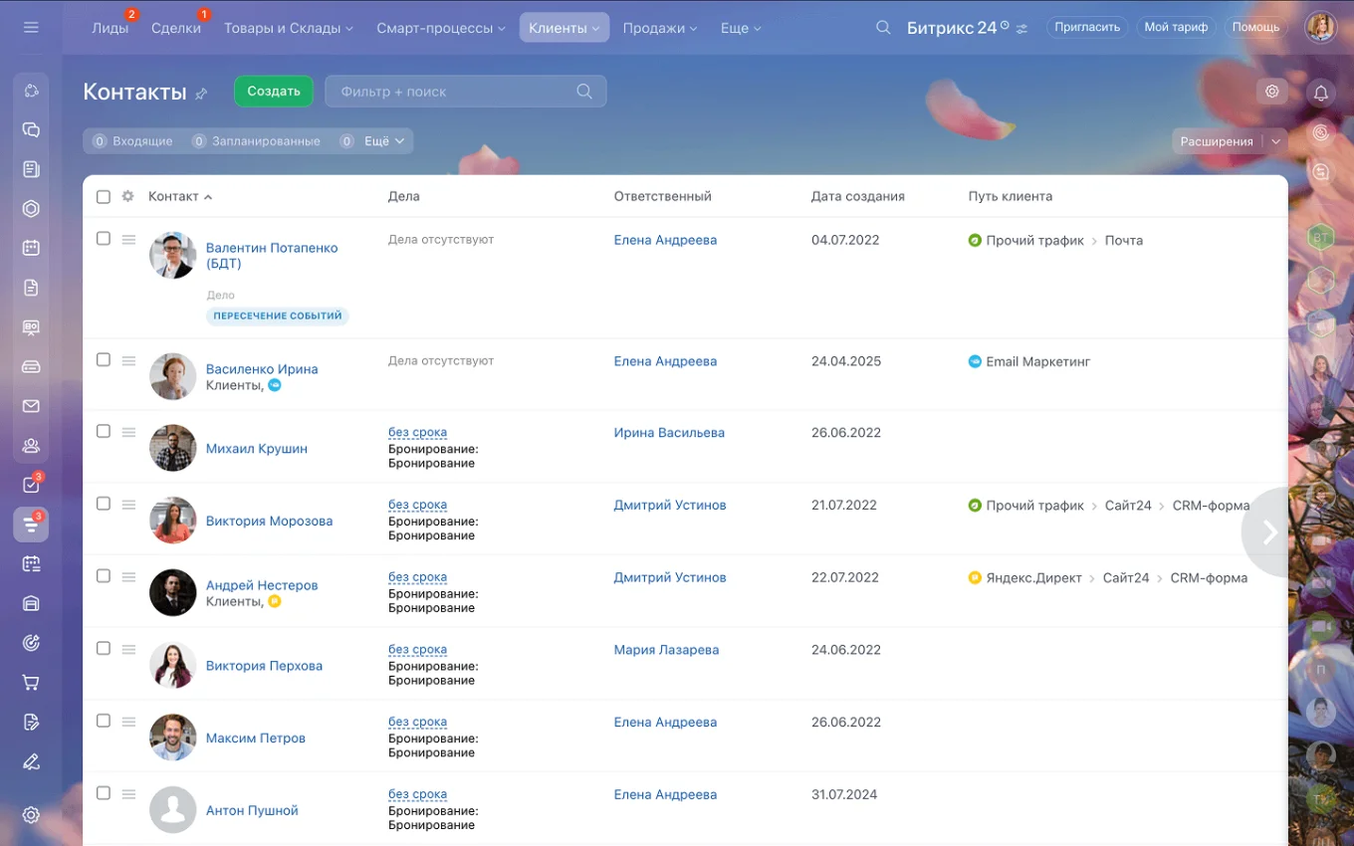Click the green Создать button

click(x=273, y=91)
